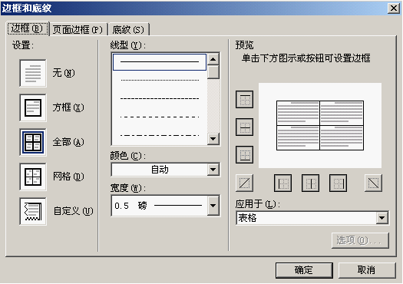Toggle the inside vertical border button
403x284 pixels.
pyautogui.click(x=310, y=183)
